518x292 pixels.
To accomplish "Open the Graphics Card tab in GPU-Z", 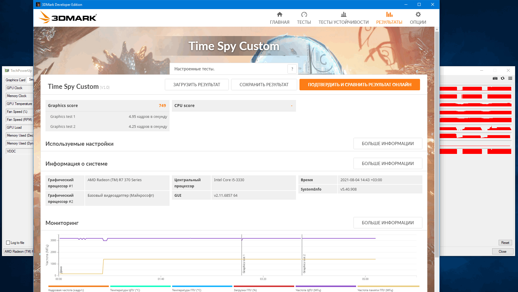I will [x=16, y=80].
